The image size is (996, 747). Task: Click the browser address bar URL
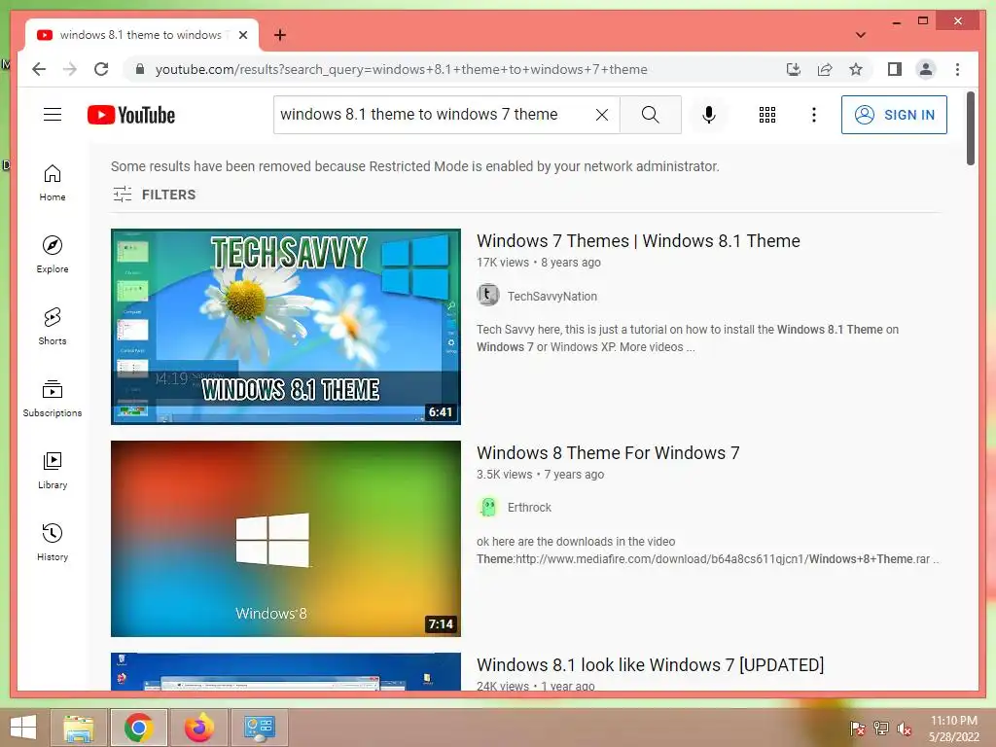(x=401, y=69)
